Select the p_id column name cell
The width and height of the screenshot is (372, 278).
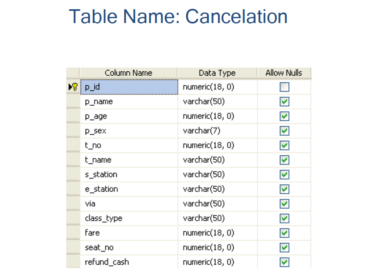coord(129,87)
